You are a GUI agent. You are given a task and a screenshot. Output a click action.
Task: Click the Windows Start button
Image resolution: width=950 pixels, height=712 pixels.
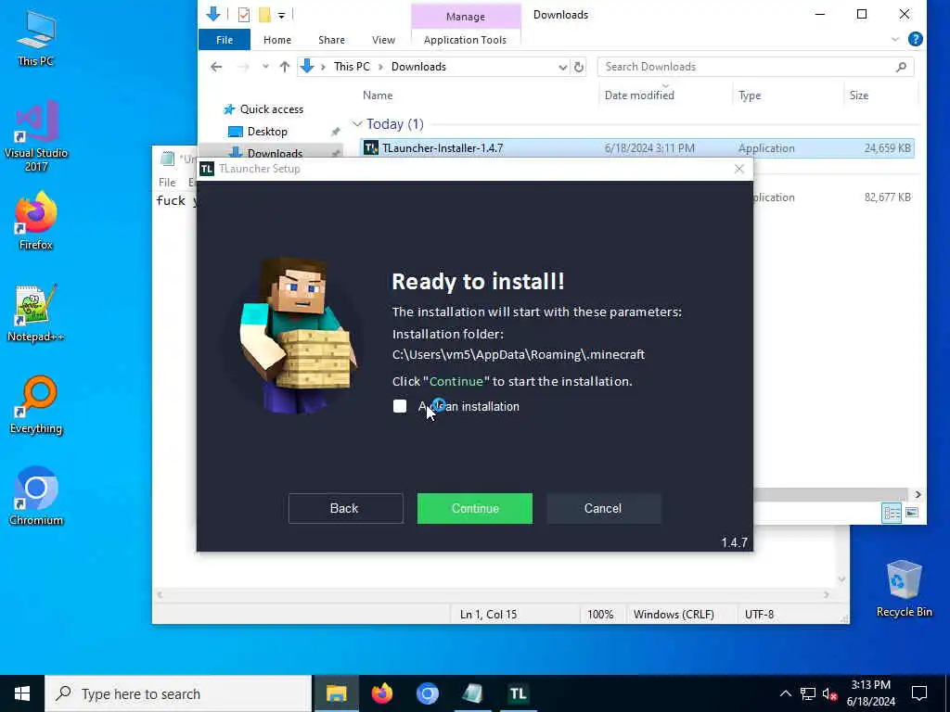tap(22, 693)
